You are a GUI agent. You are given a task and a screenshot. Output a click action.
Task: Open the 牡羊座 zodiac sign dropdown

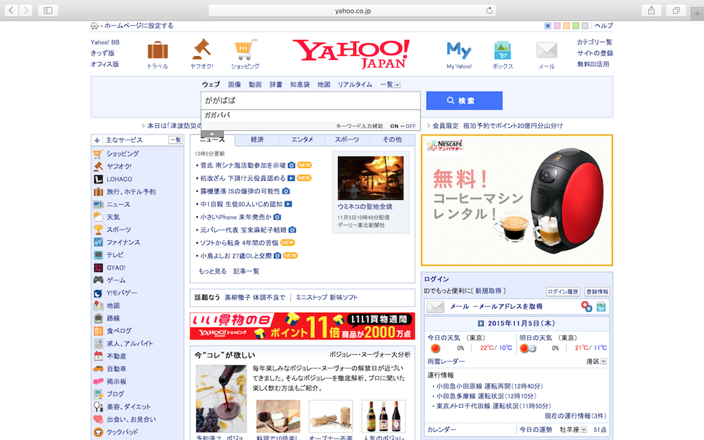pos(584,429)
